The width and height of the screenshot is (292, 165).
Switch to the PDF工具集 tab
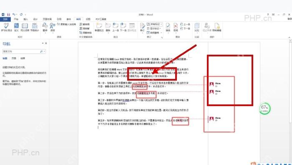pos(101,19)
